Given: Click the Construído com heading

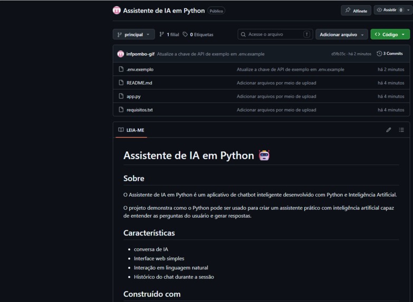Looking at the screenshot, I should (152, 294).
